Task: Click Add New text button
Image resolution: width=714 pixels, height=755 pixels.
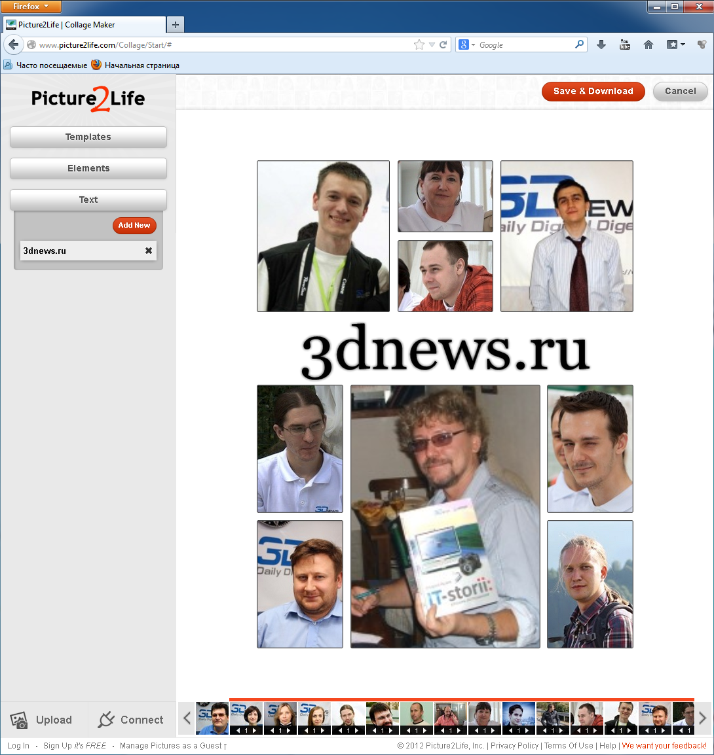Action: point(134,225)
